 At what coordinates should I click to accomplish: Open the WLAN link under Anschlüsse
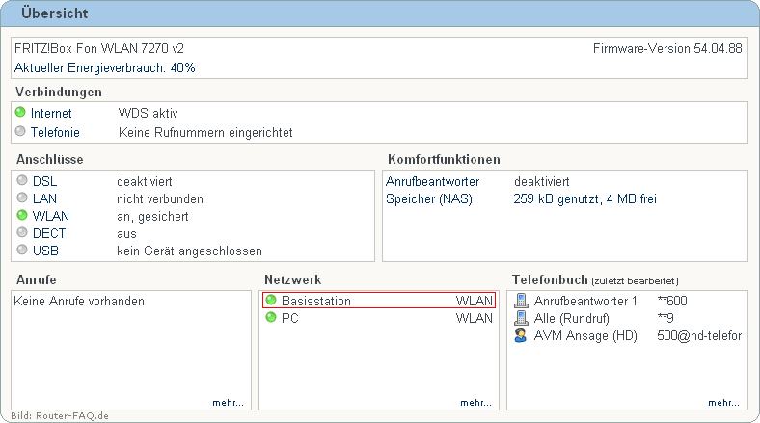51,216
